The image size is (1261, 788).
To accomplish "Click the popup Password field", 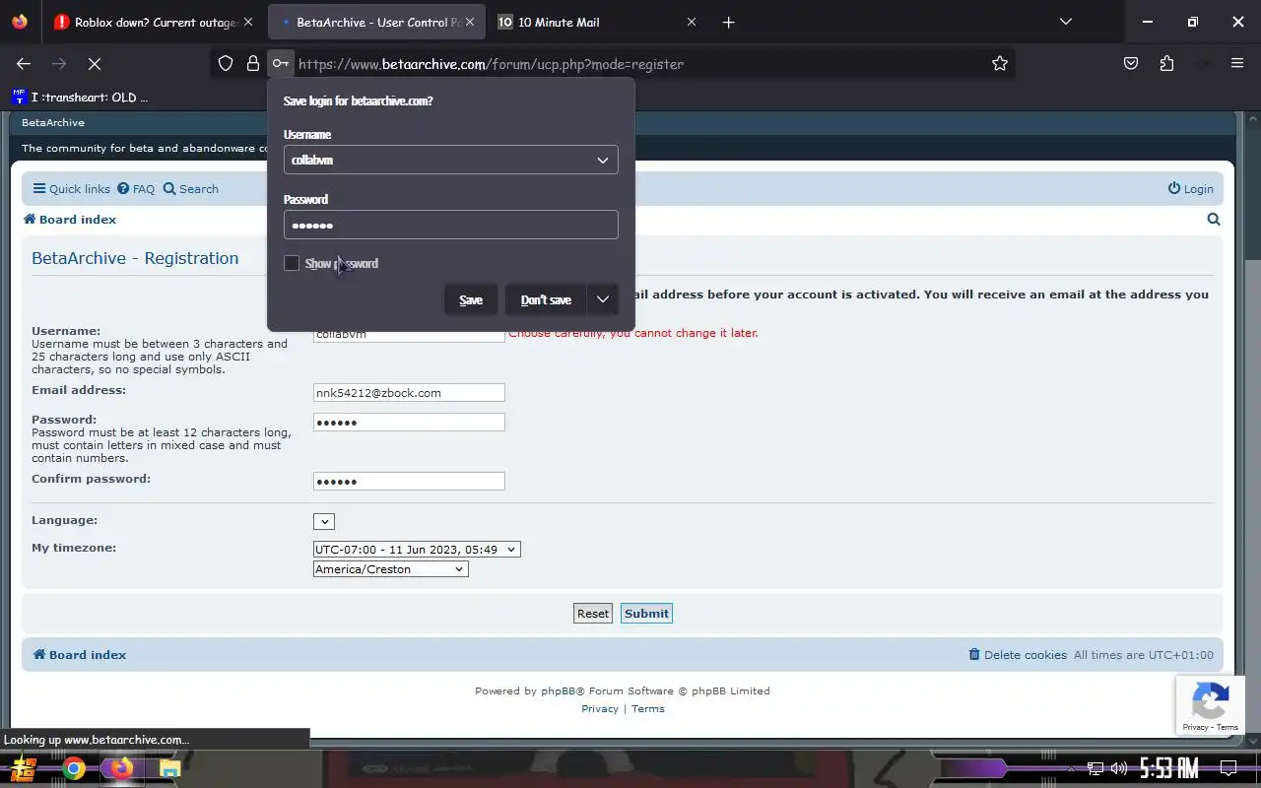I will click(451, 225).
